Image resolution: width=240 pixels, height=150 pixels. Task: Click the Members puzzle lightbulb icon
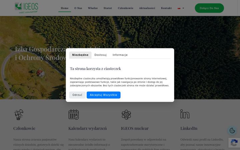19,114
